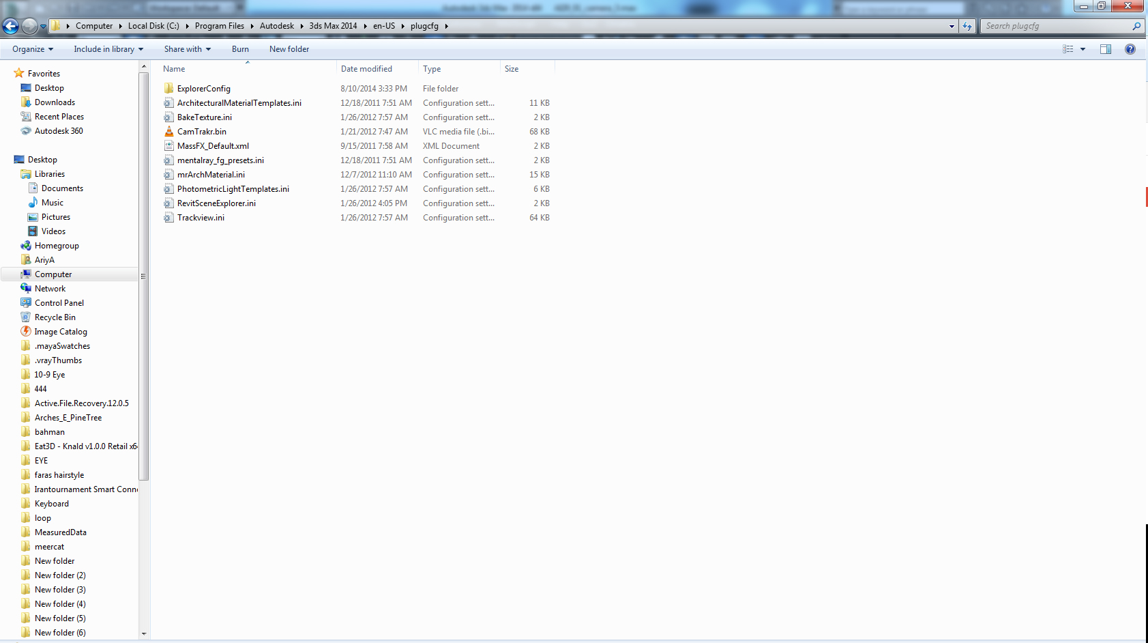
Task: Click the navigation pane scroll-down arrow
Action: point(143,633)
